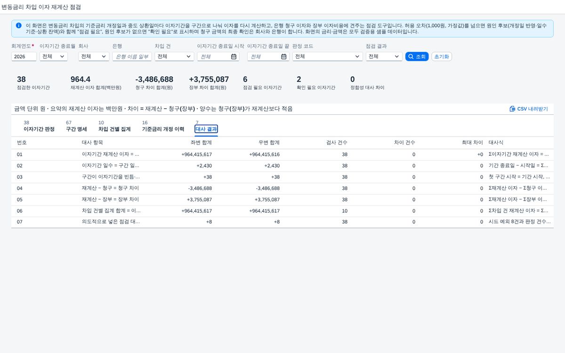Open the 구간 명세 tab

76,129
